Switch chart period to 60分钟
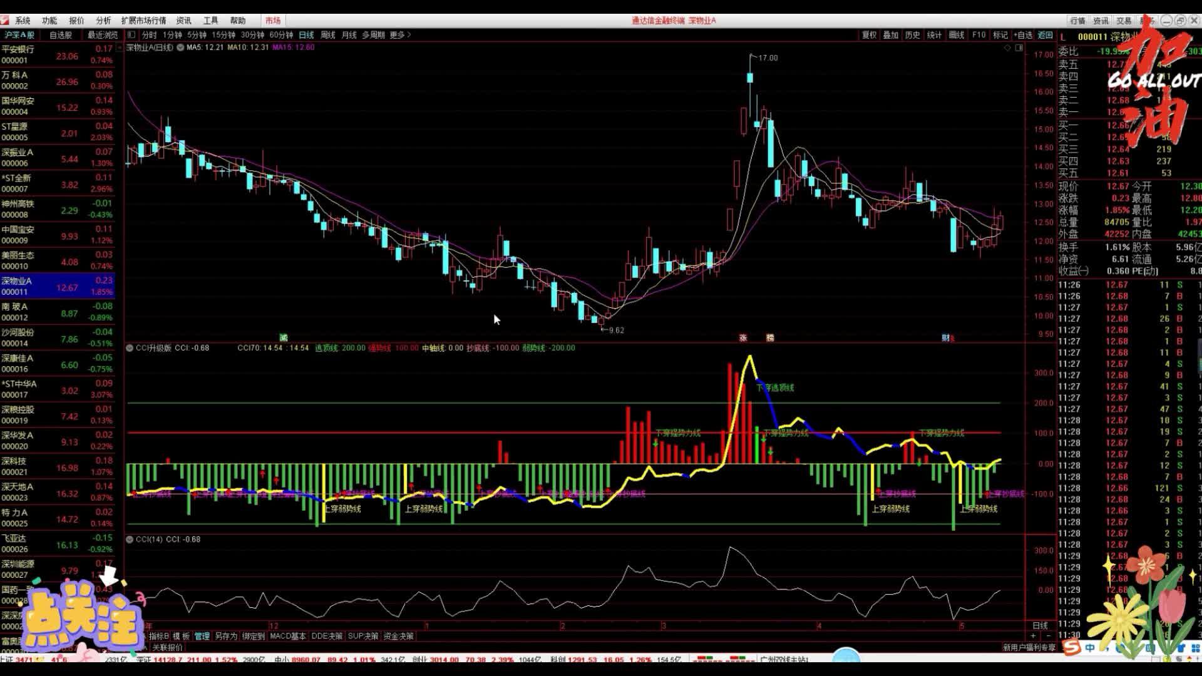Screen dimensions: 1202x676 281,35
